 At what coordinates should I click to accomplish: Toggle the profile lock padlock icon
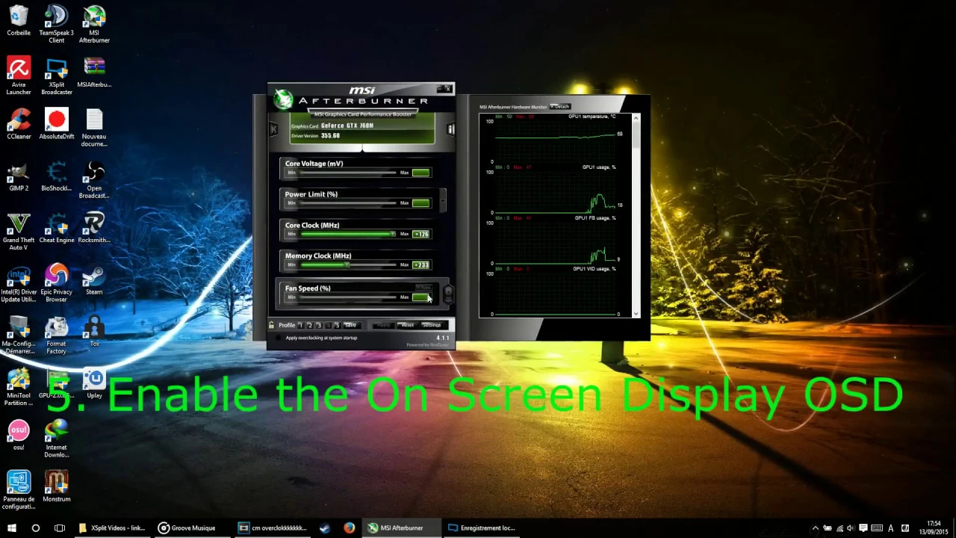[x=272, y=325]
